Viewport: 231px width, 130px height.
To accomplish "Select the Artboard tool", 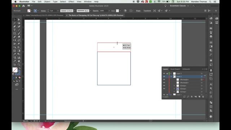I will click(x=14, y=65).
